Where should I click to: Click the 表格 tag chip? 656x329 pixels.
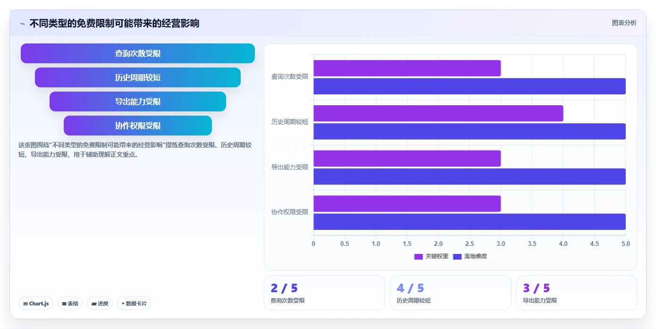(70, 304)
